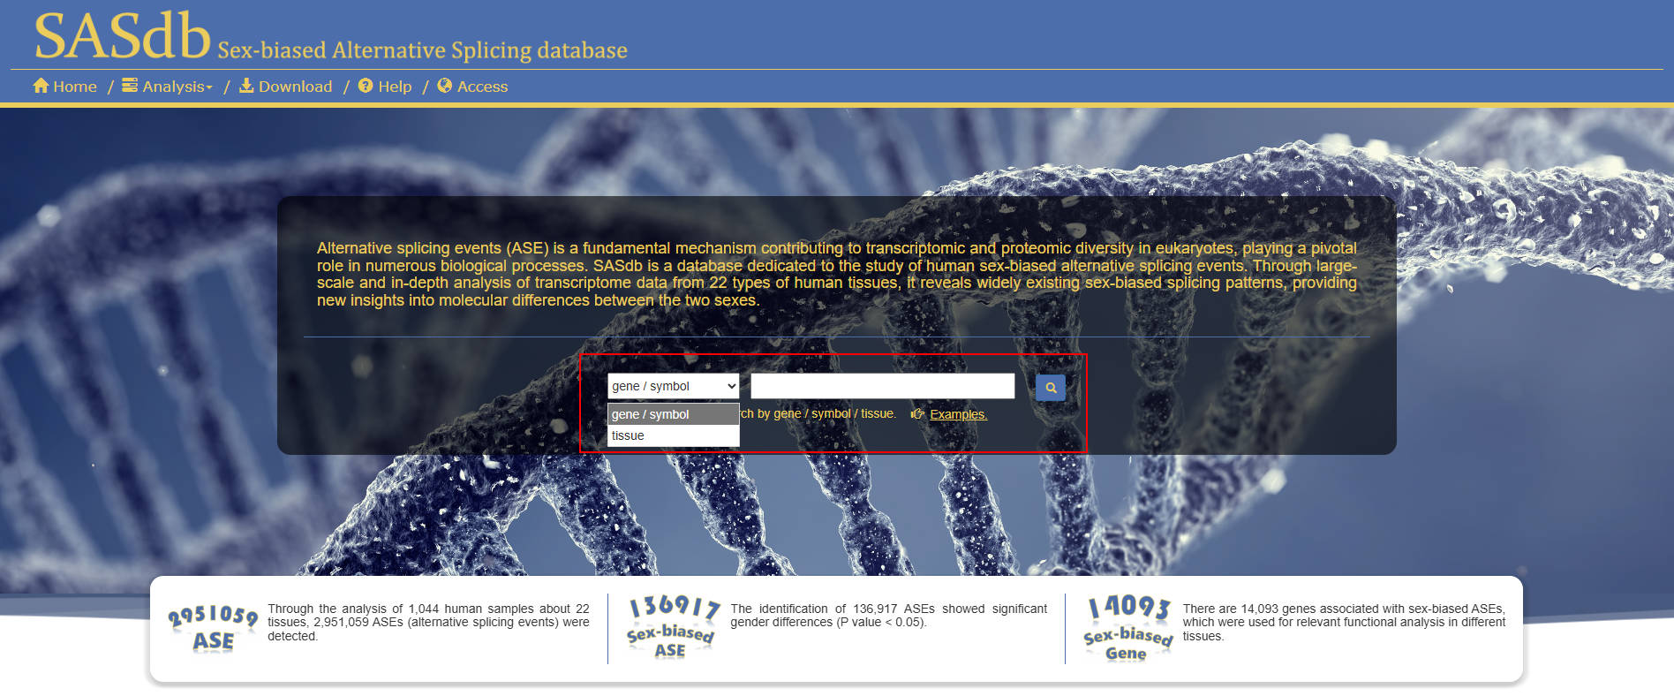Click the Access globe icon
The image size is (1674, 696).
[445, 86]
